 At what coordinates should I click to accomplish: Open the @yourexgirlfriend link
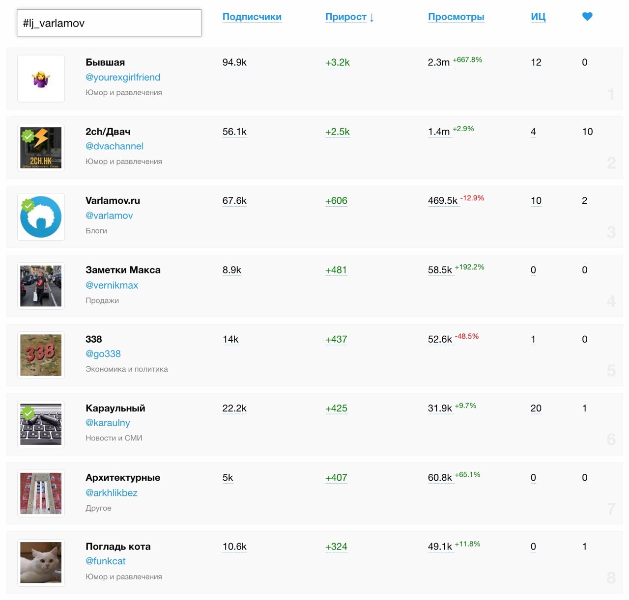pyautogui.click(x=123, y=77)
